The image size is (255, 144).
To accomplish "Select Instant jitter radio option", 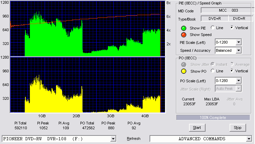I will (x=212, y=64).
